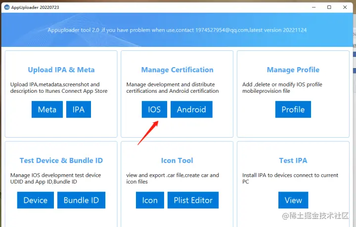The image size is (356, 227).
Task: Click the Manage Profile heading
Action: pyautogui.click(x=293, y=70)
